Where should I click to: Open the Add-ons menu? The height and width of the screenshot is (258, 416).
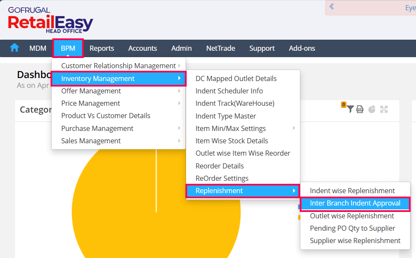point(302,48)
